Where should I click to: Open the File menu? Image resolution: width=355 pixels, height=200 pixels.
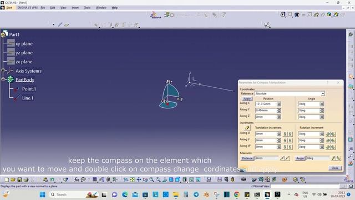click(43, 8)
